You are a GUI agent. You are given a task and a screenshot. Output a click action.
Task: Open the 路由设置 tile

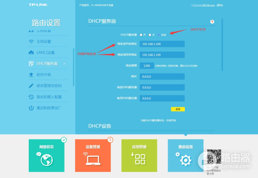click(186, 156)
